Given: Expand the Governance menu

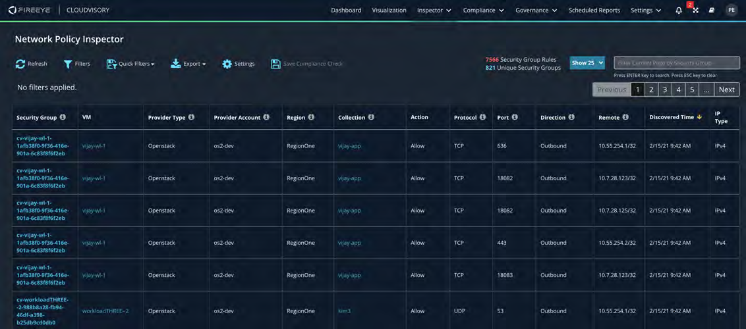Looking at the screenshot, I should [x=536, y=11].
